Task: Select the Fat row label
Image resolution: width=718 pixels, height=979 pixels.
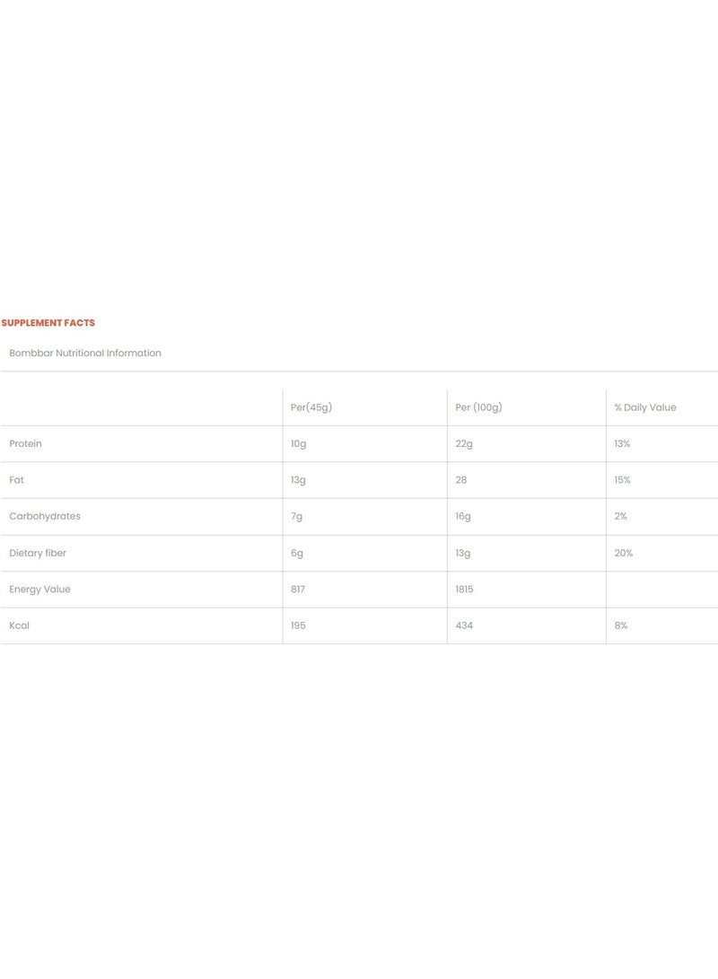Action: 17,480
